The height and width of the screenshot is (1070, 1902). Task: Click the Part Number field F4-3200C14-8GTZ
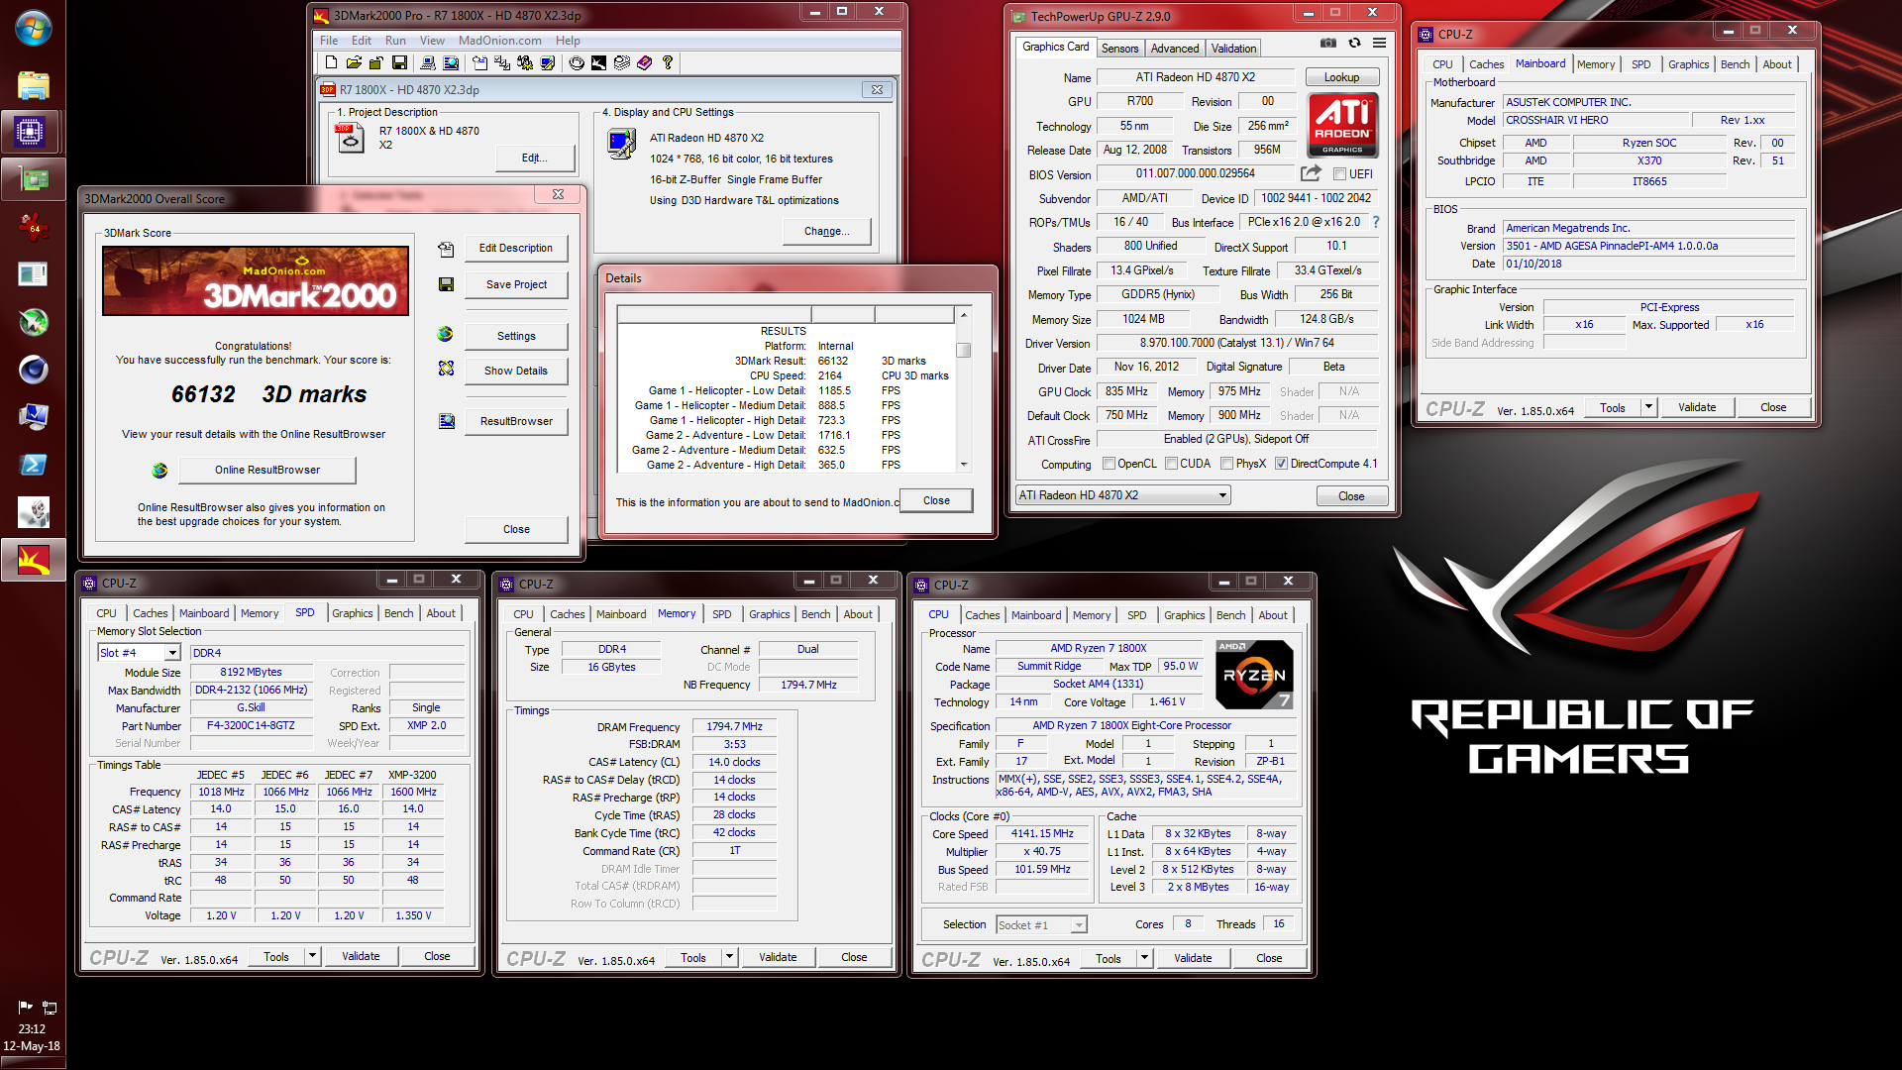251,726
